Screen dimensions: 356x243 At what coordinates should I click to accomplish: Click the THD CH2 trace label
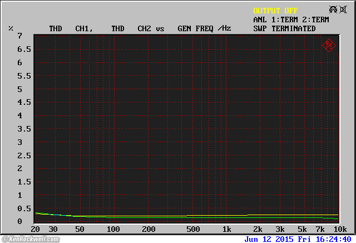pos(131,28)
